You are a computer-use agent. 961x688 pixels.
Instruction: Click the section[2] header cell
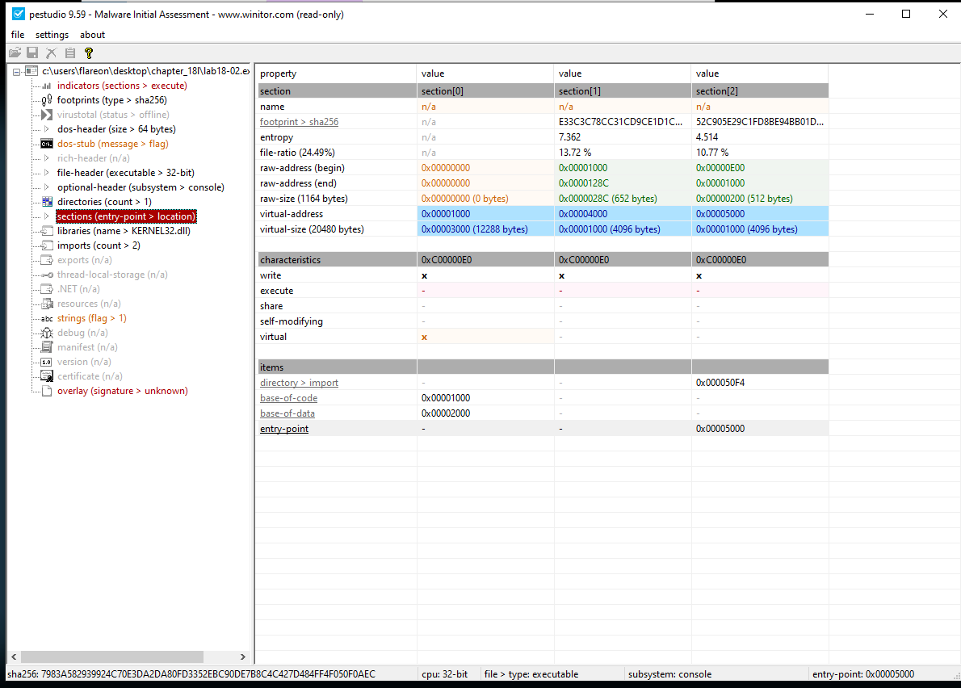(x=760, y=91)
